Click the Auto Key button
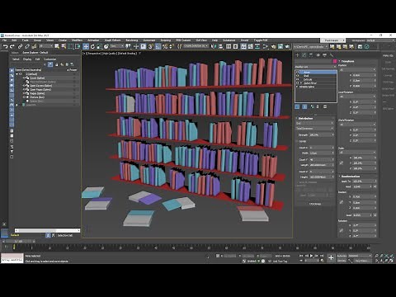Viewport: 396px width, 297px height. point(342,256)
